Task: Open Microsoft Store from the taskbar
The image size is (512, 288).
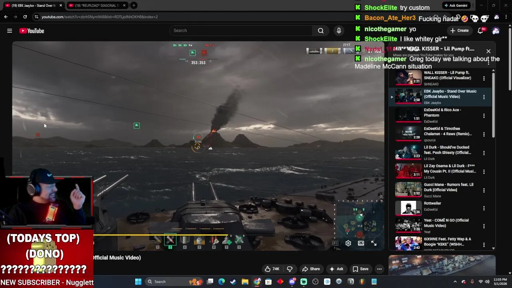Action: click(268, 282)
